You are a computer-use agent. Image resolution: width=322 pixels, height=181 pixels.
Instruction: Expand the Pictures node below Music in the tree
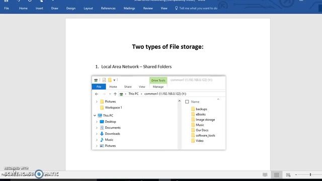point(97,146)
